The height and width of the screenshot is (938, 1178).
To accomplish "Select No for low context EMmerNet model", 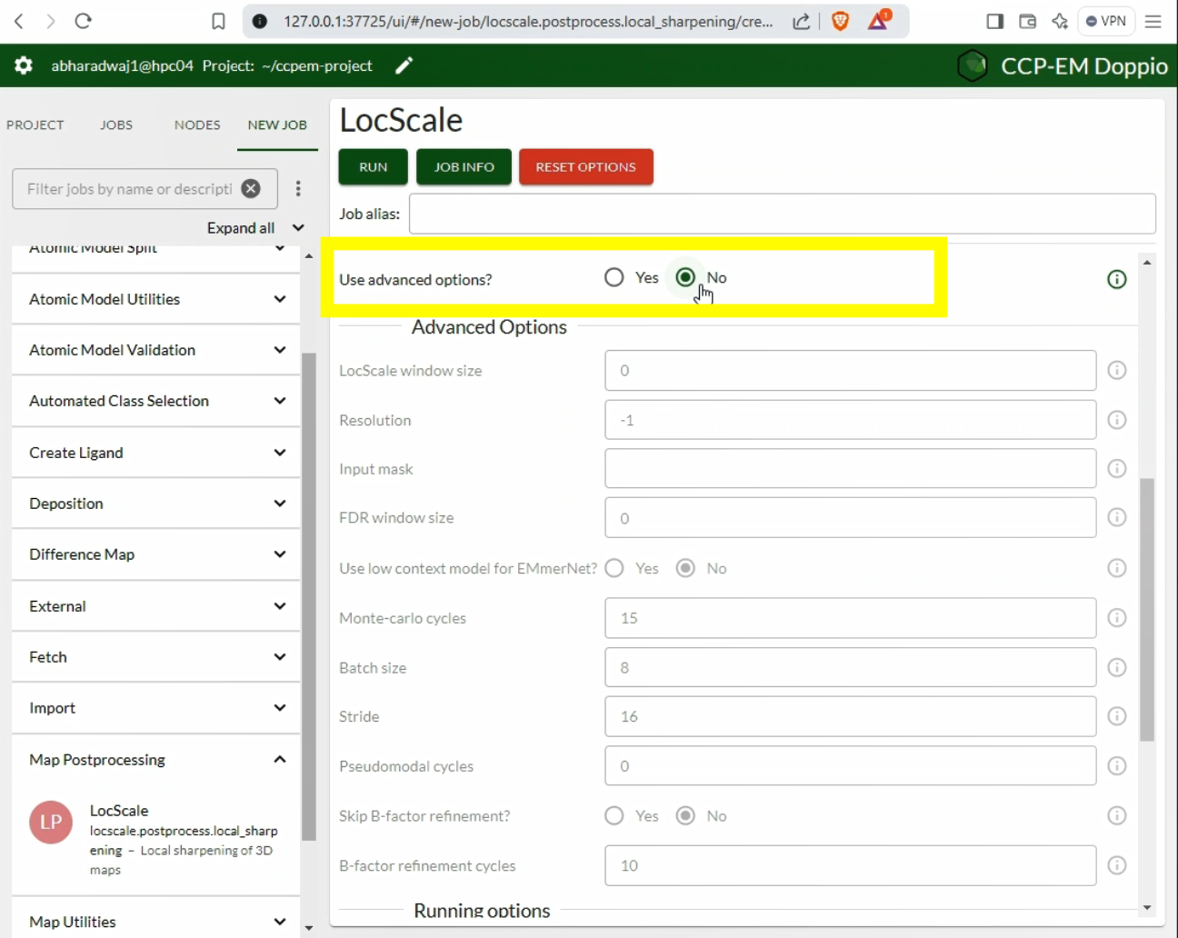I will (x=685, y=568).
